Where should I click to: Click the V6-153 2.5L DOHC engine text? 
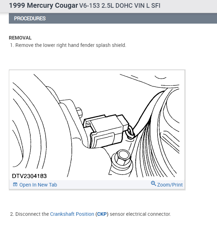click(120, 6)
